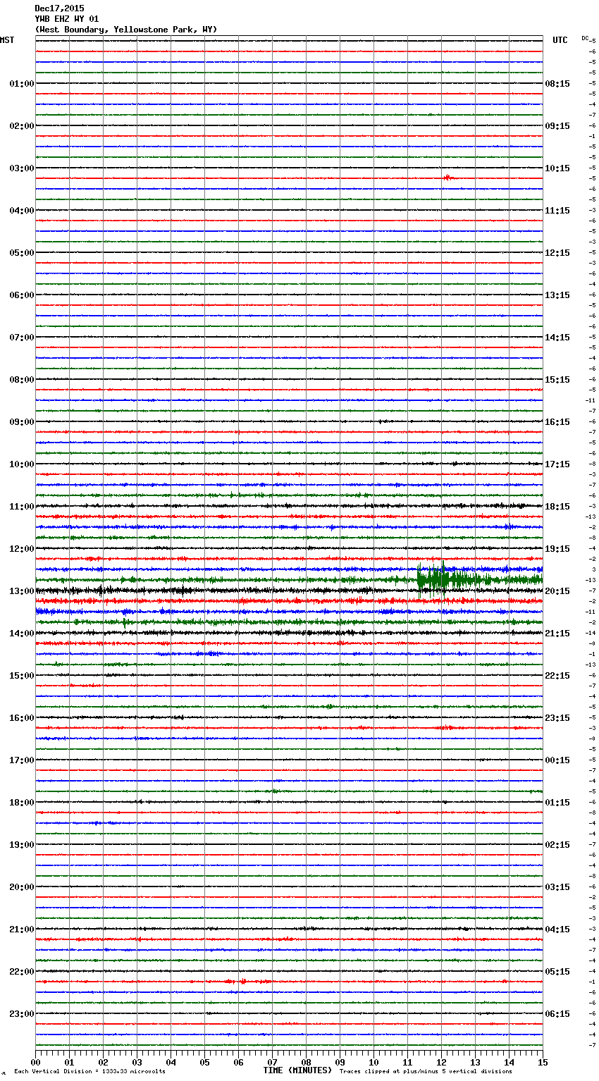Select the 20:00 MST time label
This screenshot has width=599, height=1081.
click(x=21, y=887)
